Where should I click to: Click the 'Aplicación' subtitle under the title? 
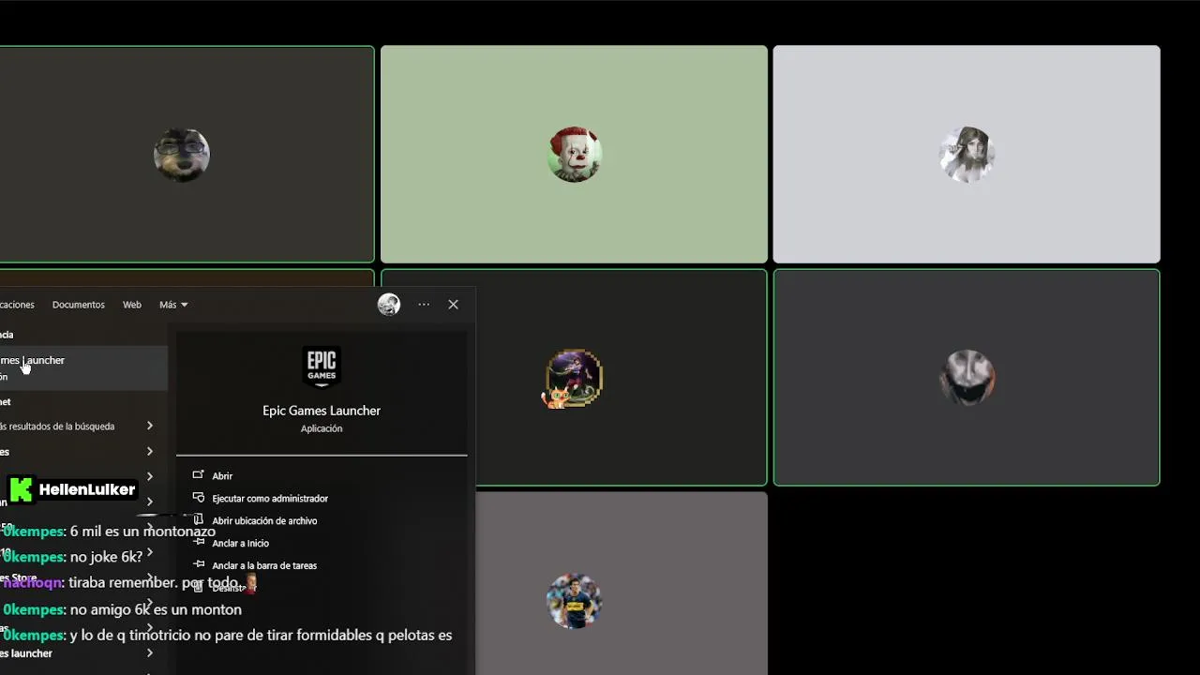322,428
